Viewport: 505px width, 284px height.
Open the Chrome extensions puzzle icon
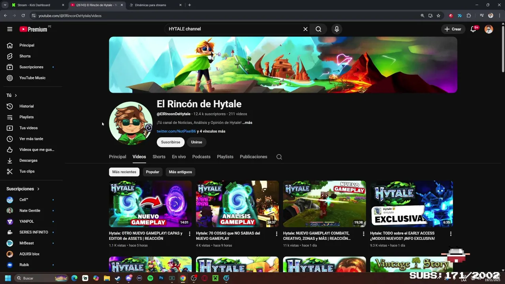click(469, 16)
